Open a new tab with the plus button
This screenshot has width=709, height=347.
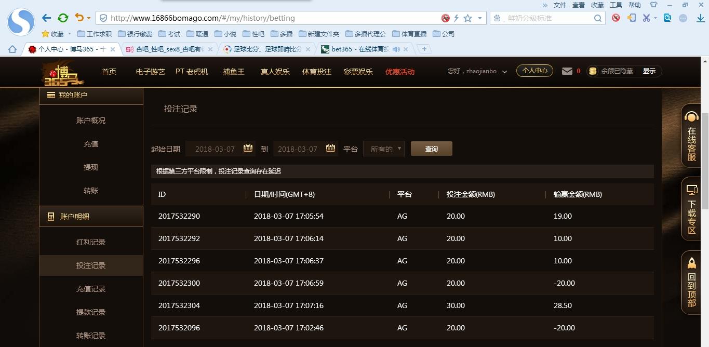point(424,49)
